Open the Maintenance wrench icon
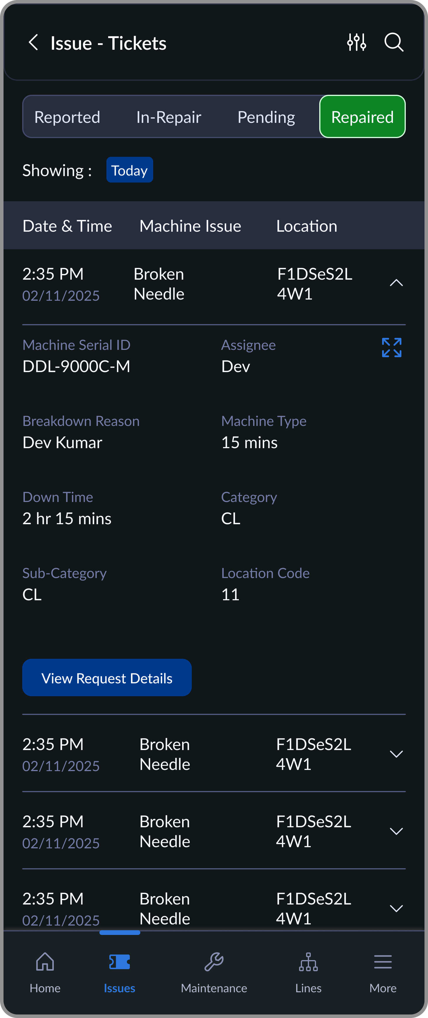Viewport: 428px width, 1018px height. point(214,962)
